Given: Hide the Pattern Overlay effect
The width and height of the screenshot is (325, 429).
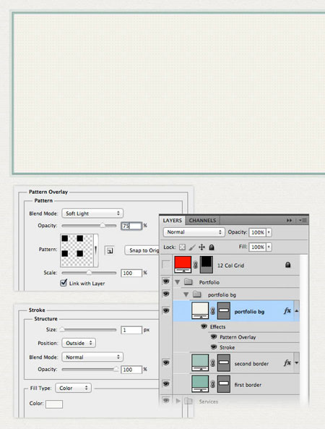Looking at the screenshot, I should pos(214,337).
